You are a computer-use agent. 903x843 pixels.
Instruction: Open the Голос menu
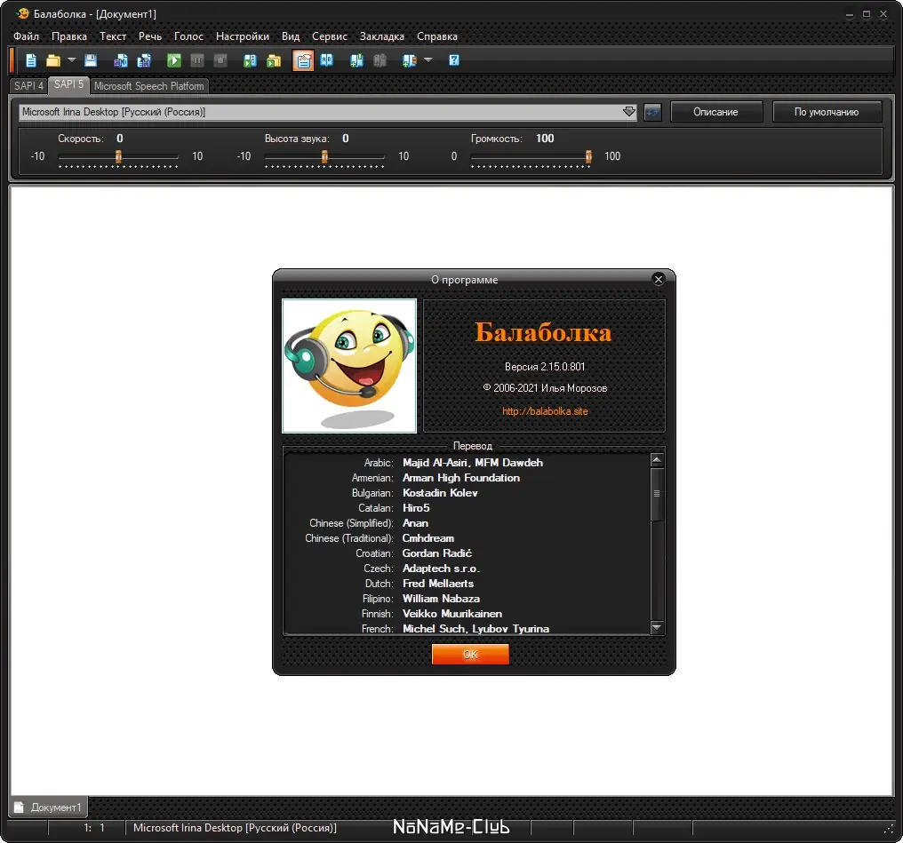coord(188,36)
